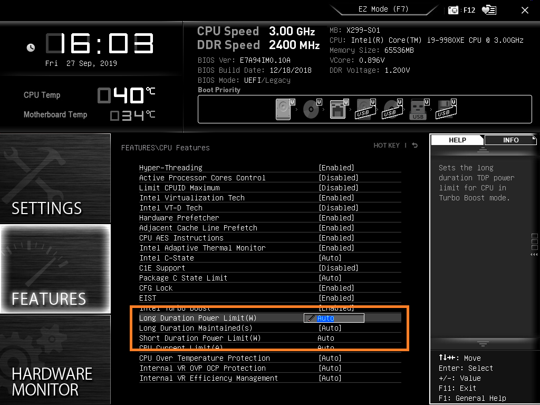
Task: Open the HARDWARE MONITOR section
Action: [x=55, y=360]
